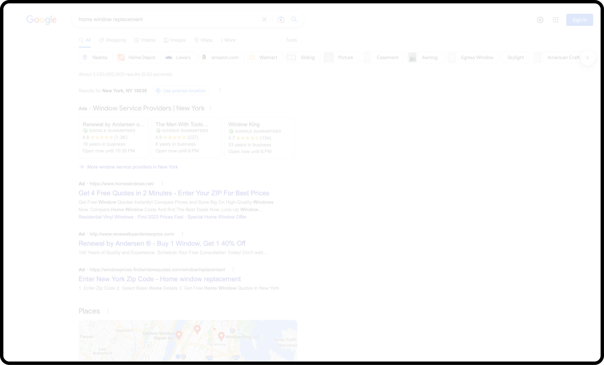Click the magnifier search submit icon
This screenshot has width=604, height=365.
coord(294,19)
